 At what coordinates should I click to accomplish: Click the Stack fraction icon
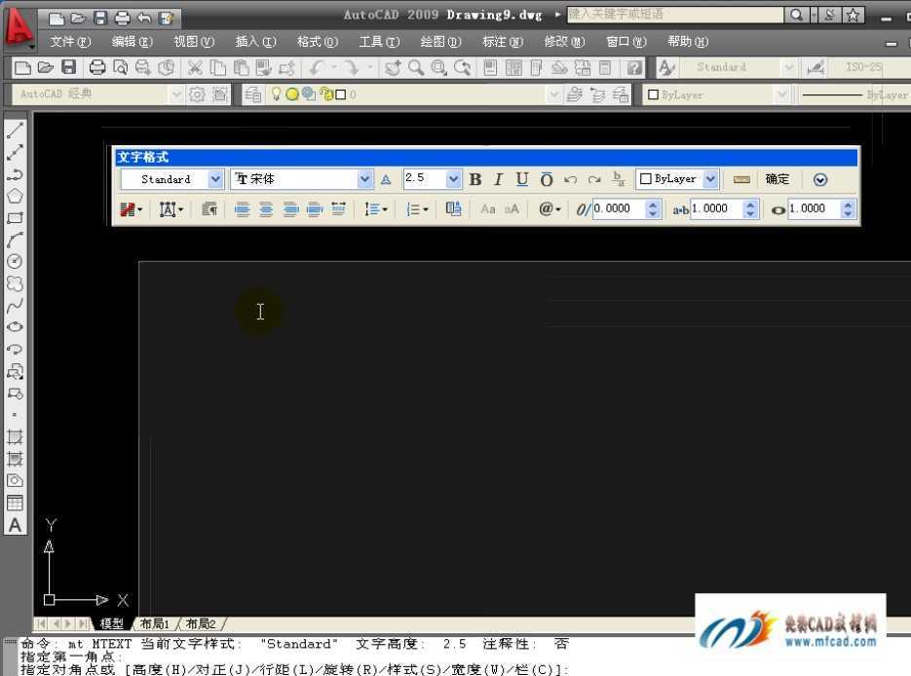pyautogui.click(x=619, y=179)
